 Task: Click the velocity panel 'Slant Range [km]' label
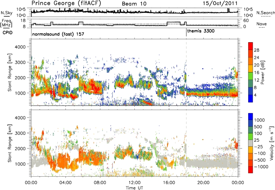pos(10,143)
